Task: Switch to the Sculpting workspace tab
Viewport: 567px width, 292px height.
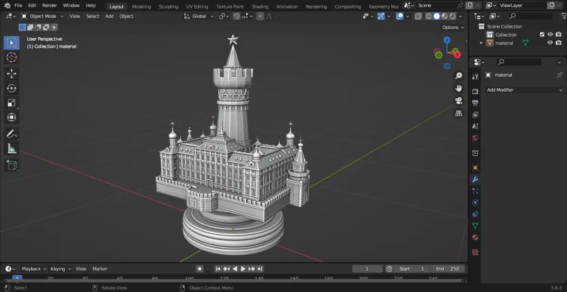Action: (168, 7)
